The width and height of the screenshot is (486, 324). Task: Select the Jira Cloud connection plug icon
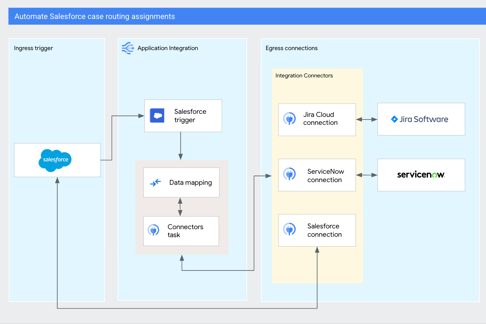tap(290, 119)
